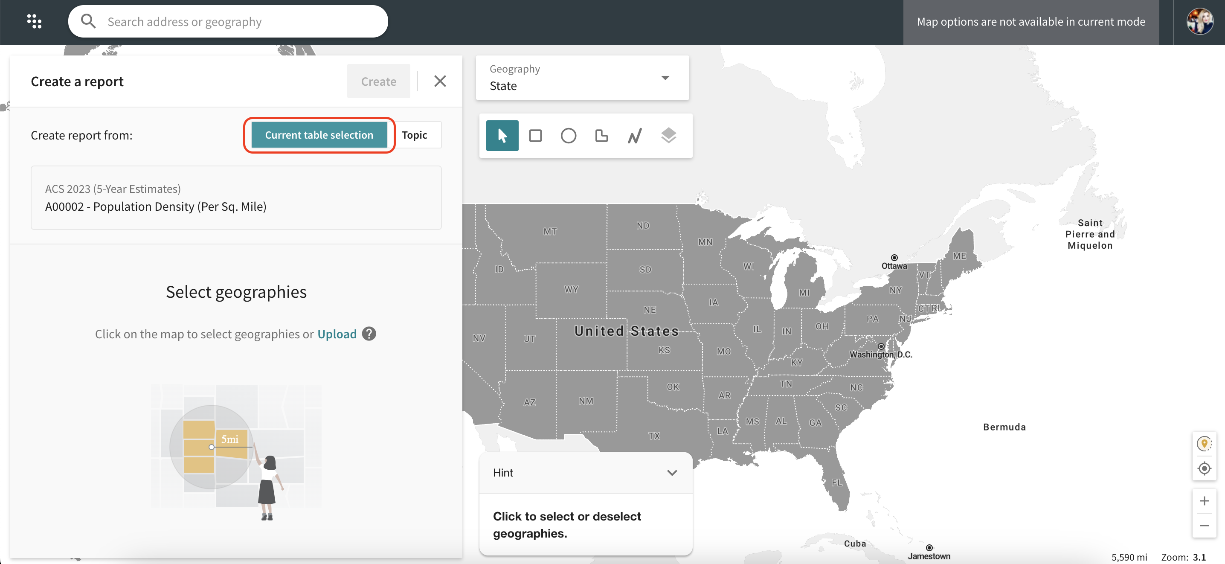Zoom in the map with plus
This screenshot has width=1225, height=564.
(1204, 501)
